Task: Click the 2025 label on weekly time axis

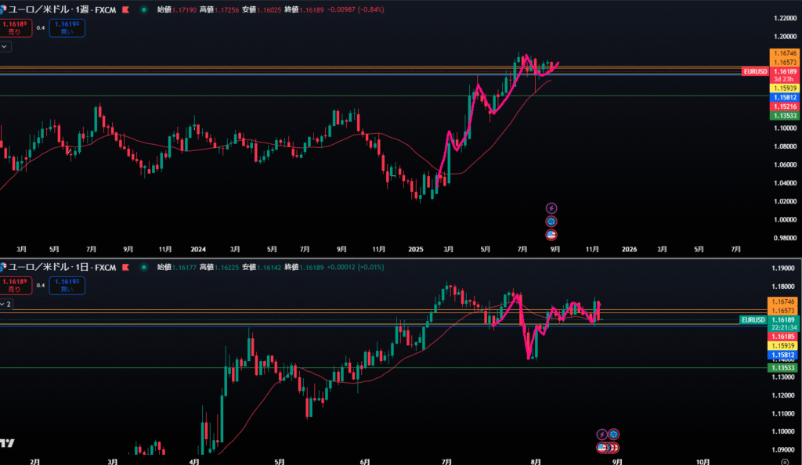Action: (416, 250)
